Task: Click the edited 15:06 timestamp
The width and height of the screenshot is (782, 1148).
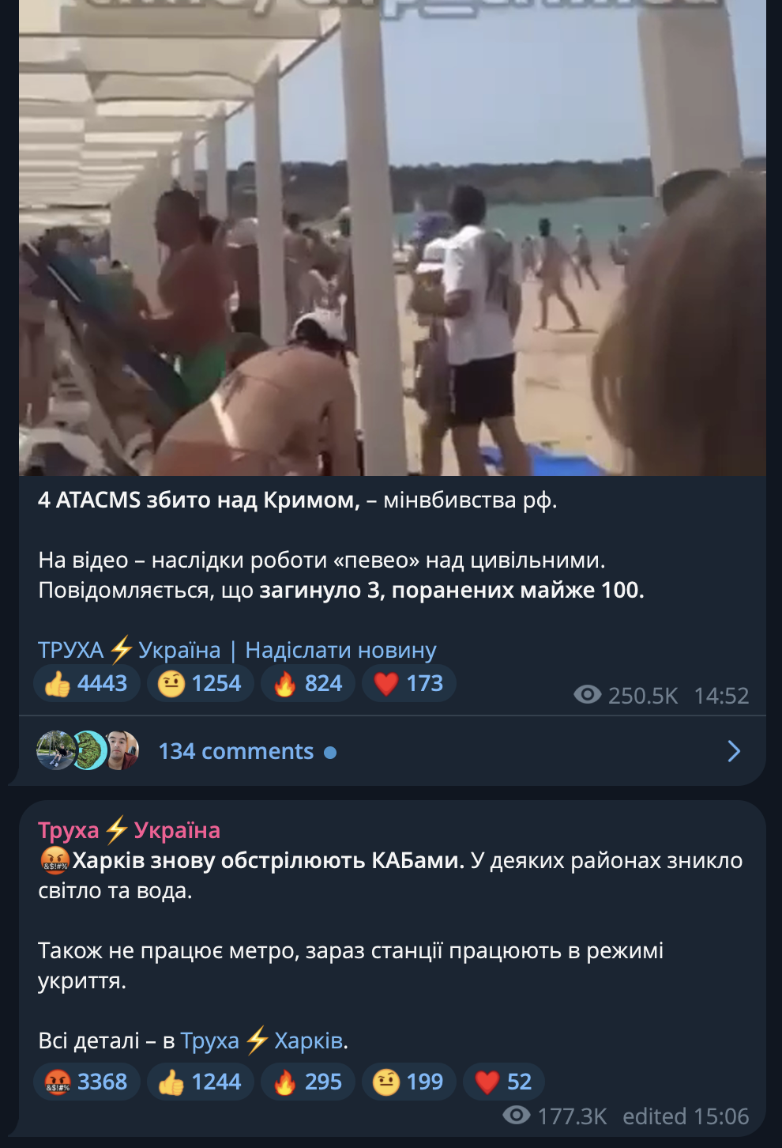Action: [x=686, y=1116]
